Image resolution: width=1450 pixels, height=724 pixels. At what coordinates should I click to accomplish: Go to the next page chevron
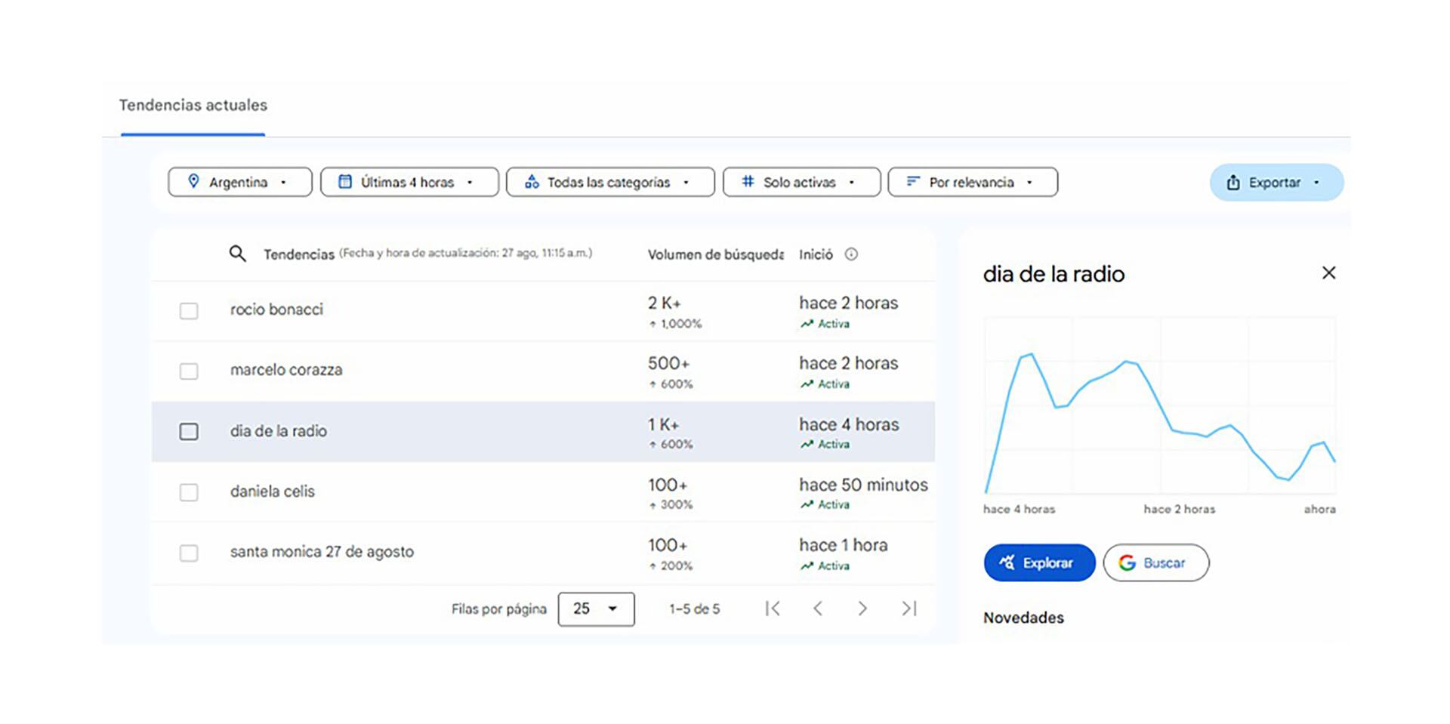tap(862, 608)
